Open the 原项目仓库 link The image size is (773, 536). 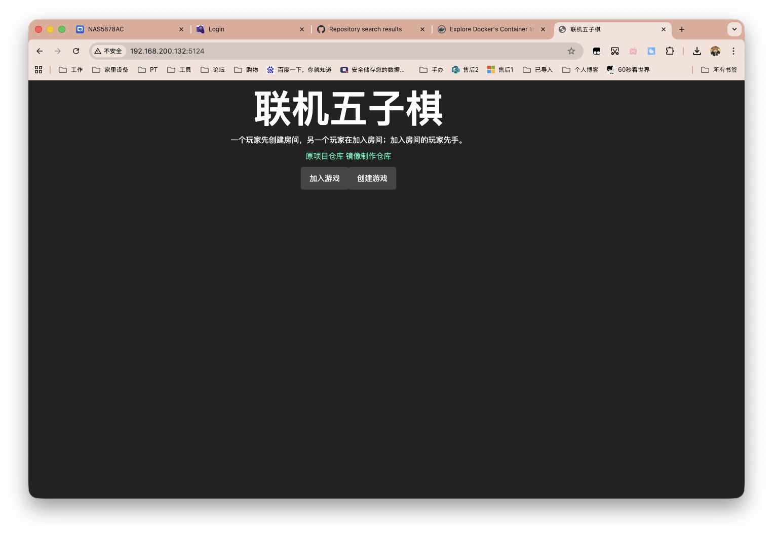(x=324, y=156)
